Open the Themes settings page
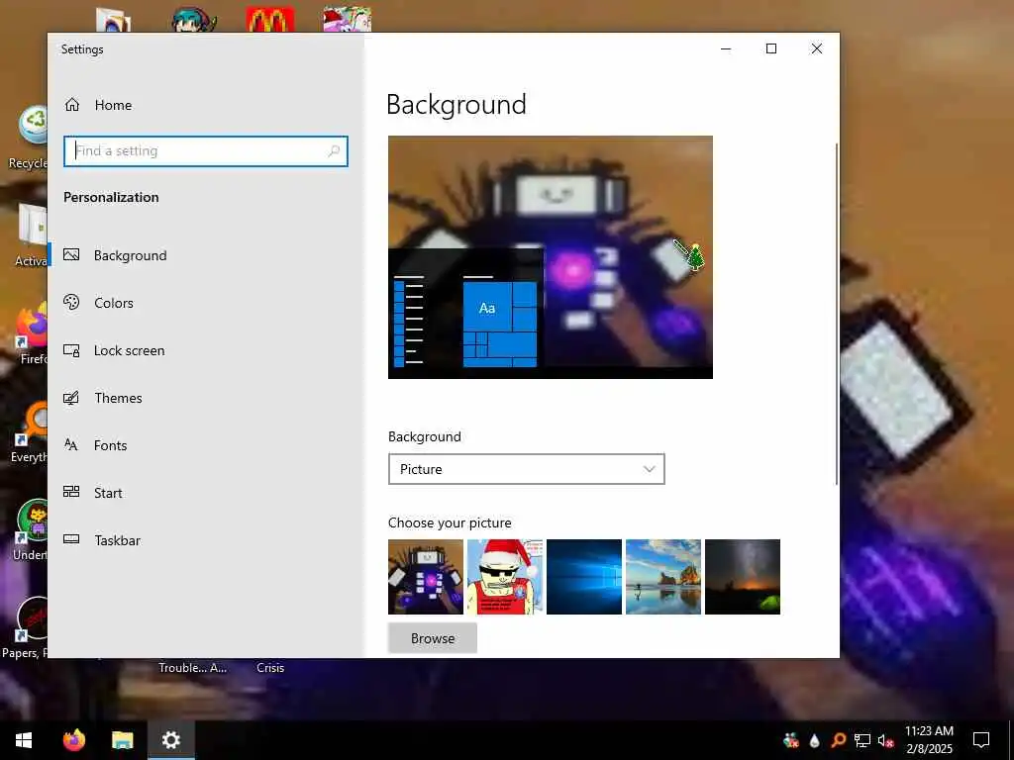Screen dimensions: 1014x760 206,398
